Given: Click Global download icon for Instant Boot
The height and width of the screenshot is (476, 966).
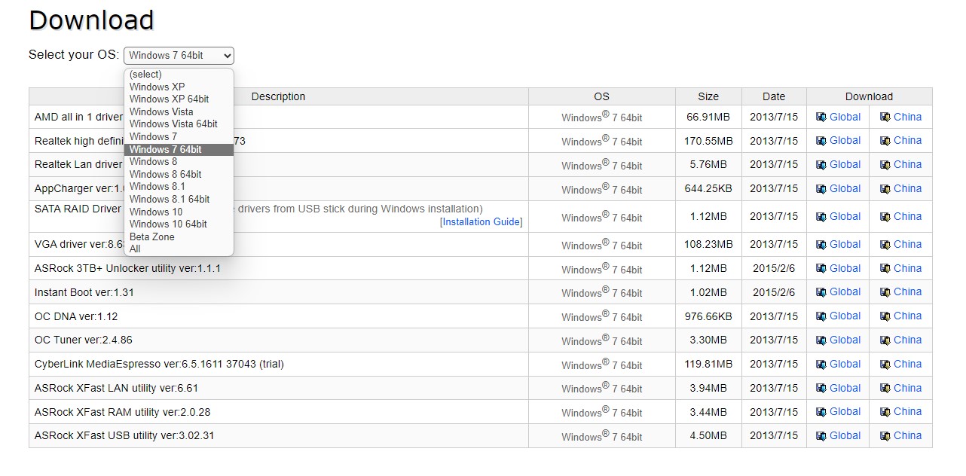Looking at the screenshot, I should pyautogui.click(x=821, y=292).
